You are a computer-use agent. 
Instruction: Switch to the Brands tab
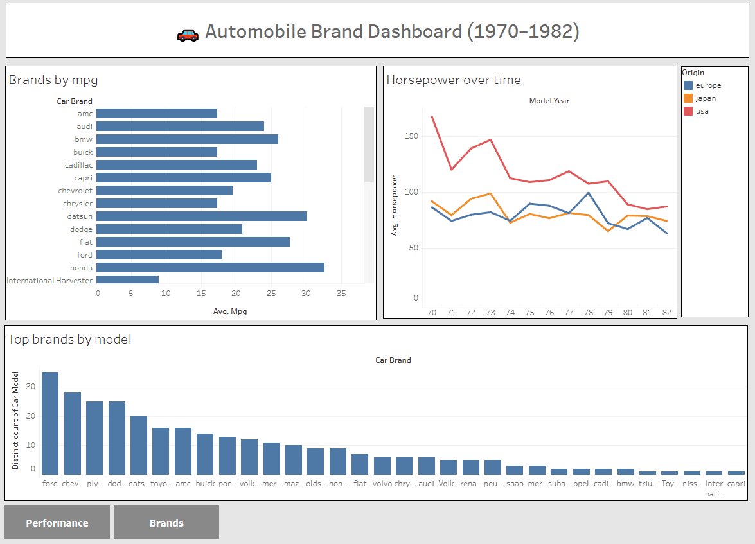coord(166,522)
